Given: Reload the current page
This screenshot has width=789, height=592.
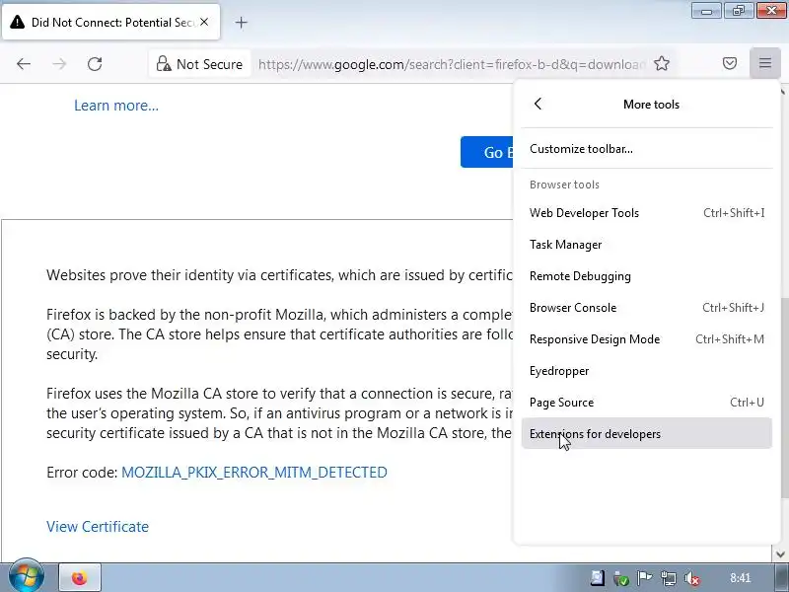Looking at the screenshot, I should pos(95,64).
